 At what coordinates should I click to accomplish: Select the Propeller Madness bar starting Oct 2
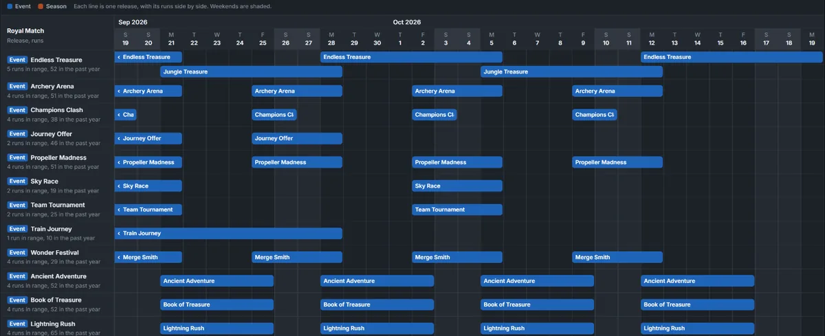[x=457, y=162]
